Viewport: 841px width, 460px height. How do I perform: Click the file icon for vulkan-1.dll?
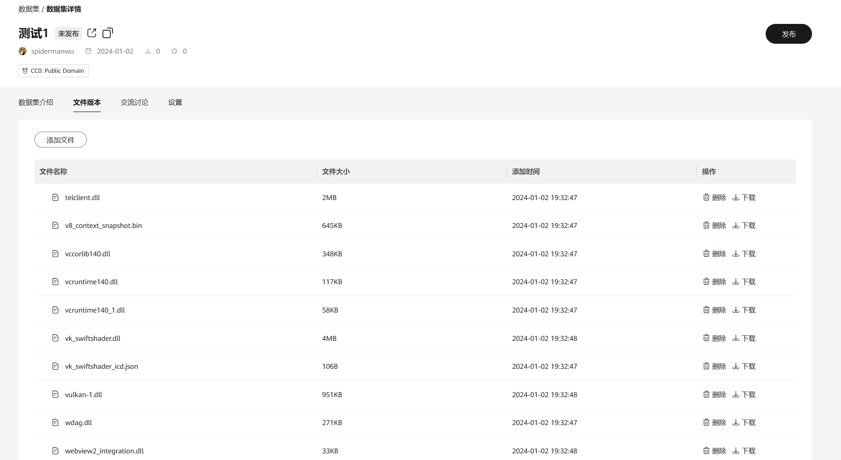(55, 395)
